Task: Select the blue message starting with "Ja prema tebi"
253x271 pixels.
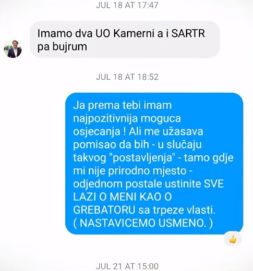Action: pyautogui.click(x=154, y=164)
